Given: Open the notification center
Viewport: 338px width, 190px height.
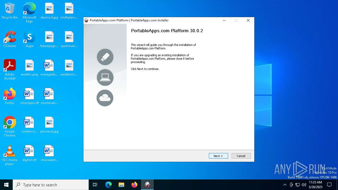Looking at the screenshot, I should tap(329, 185).
